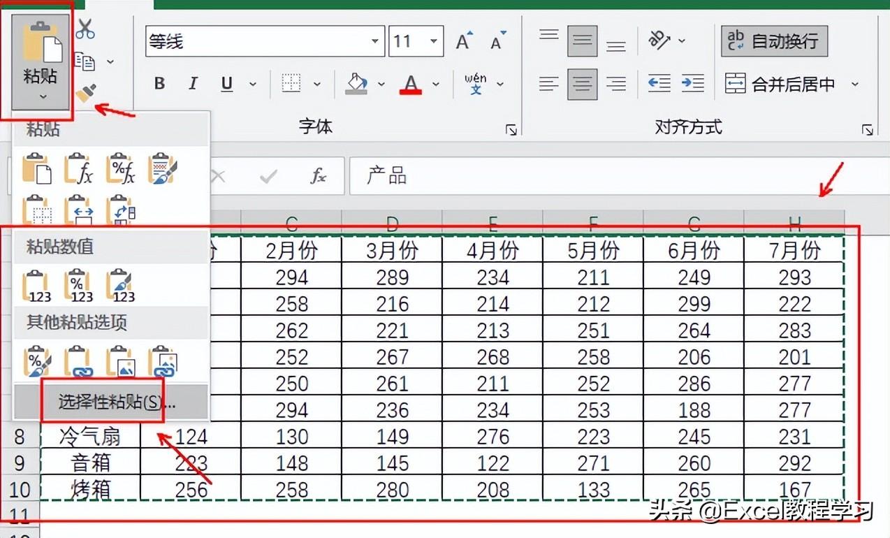
Task: Open the 粘贴 dropdown arrow
Action: pyautogui.click(x=43, y=96)
